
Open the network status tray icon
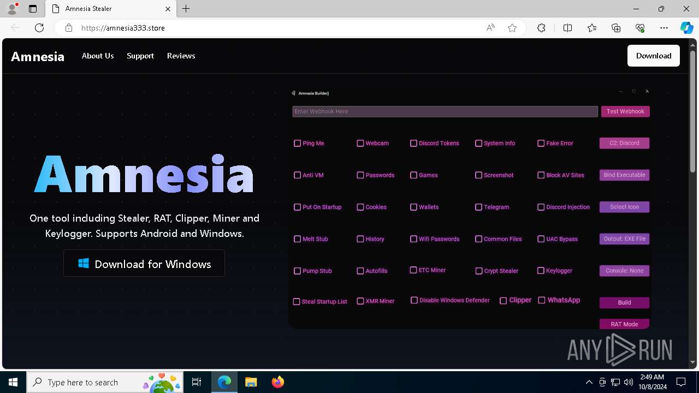[x=615, y=382]
